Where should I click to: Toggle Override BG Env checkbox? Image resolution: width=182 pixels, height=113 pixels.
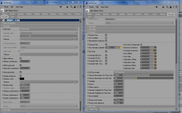point(106,55)
